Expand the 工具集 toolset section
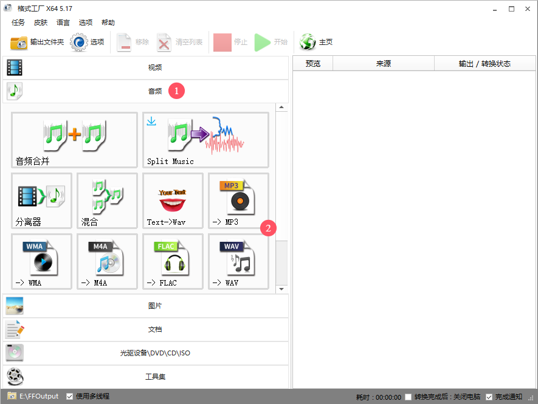538x404 pixels. [x=155, y=376]
